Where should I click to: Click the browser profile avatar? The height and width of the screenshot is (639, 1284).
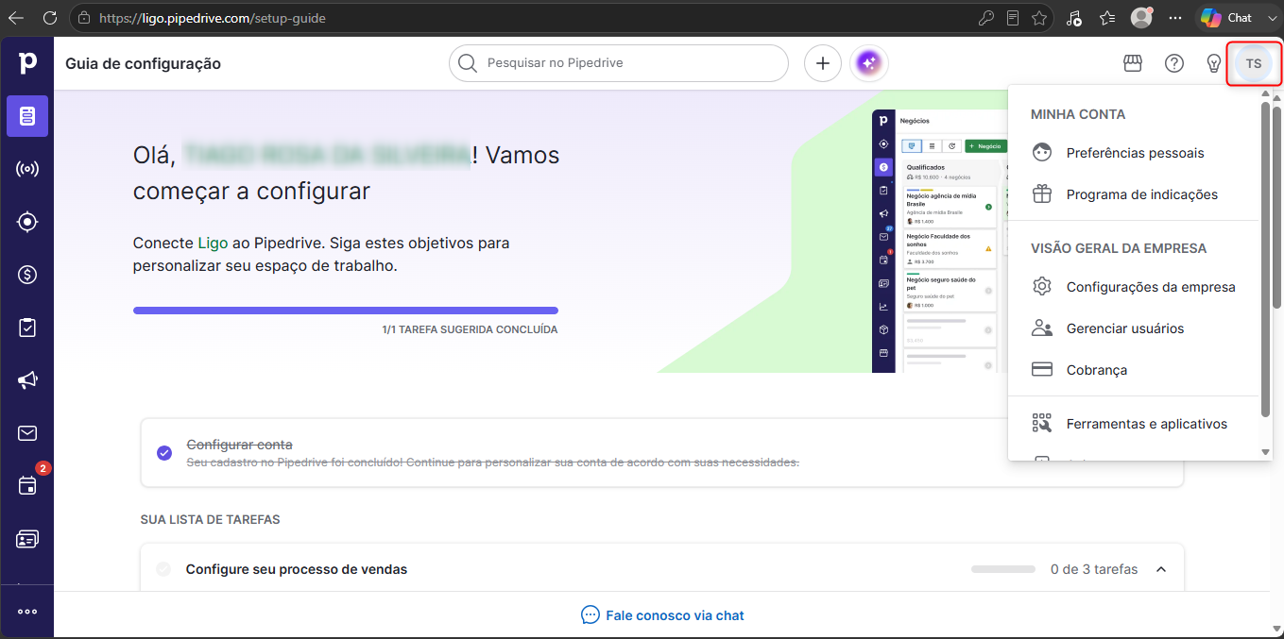(1142, 18)
